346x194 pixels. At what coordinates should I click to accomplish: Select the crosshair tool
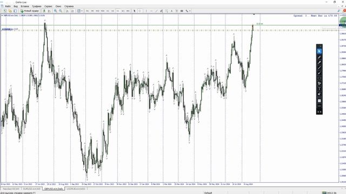coord(139,11)
